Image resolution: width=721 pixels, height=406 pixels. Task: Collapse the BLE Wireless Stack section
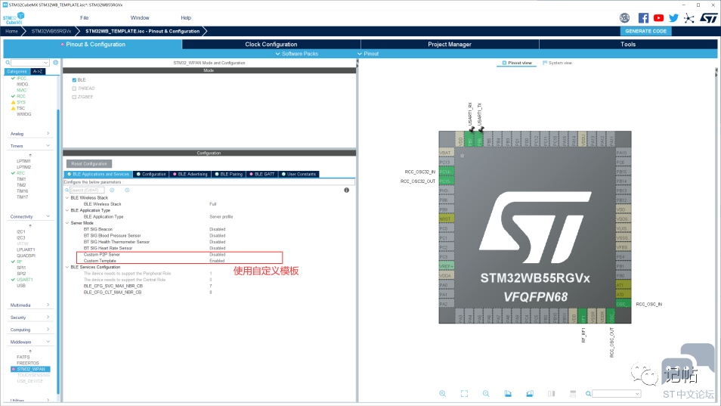coord(66,197)
